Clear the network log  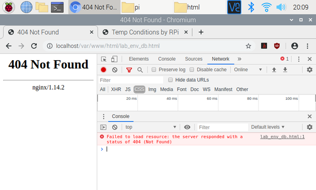tap(115, 70)
